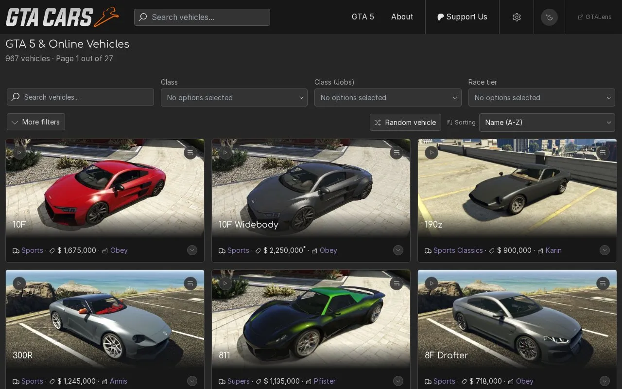622x389 pixels.
Task: Open the Class (Jobs) filter dropdown
Action: click(x=388, y=97)
